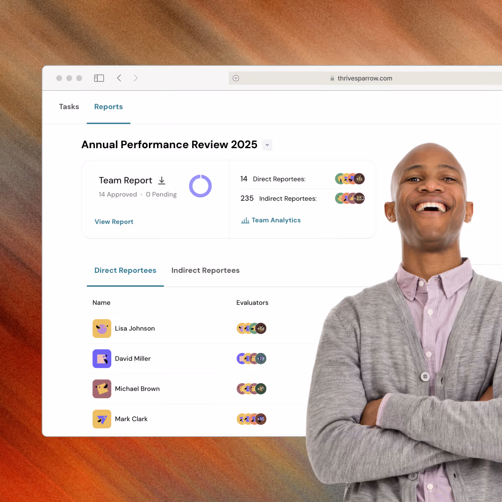Viewport: 502px width, 502px height.
Task: Click Mark Clark's +16 evaluators badge
Action: pos(261,419)
